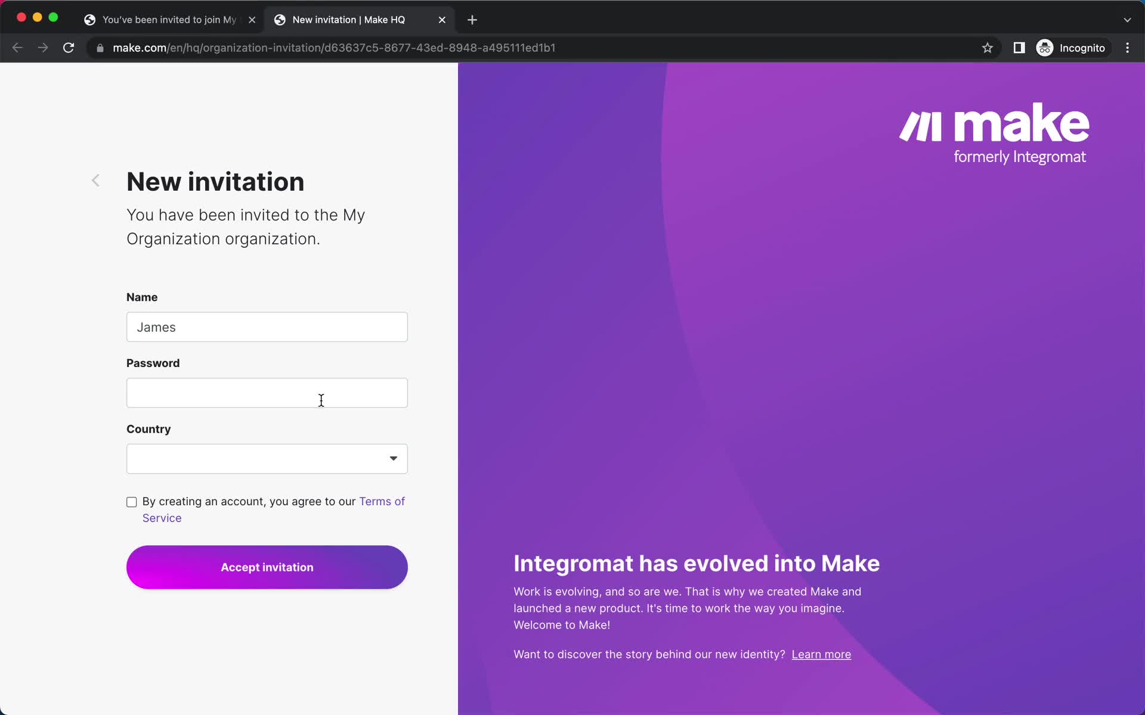The height and width of the screenshot is (715, 1145).
Task: Click the URL in the address bar
Action: coord(334,48)
